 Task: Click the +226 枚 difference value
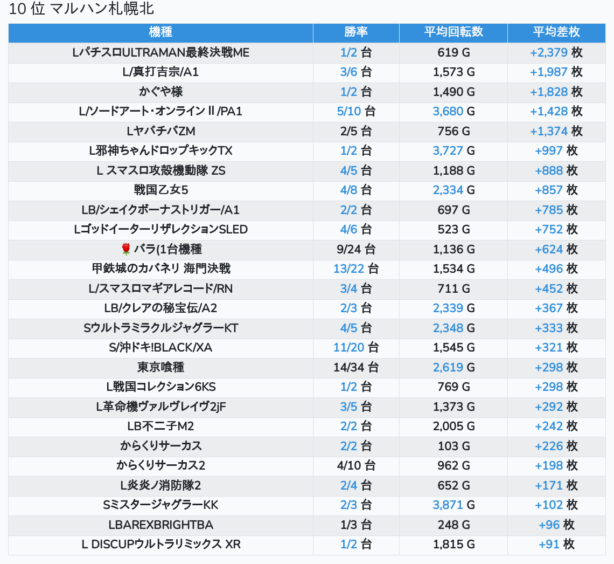point(556,446)
